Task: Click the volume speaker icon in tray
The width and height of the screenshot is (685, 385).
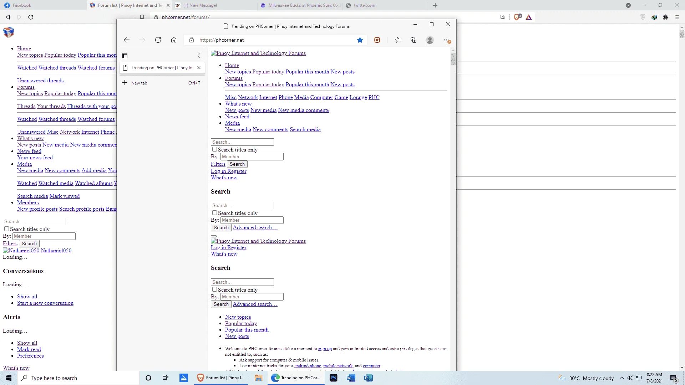Action: click(630, 378)
